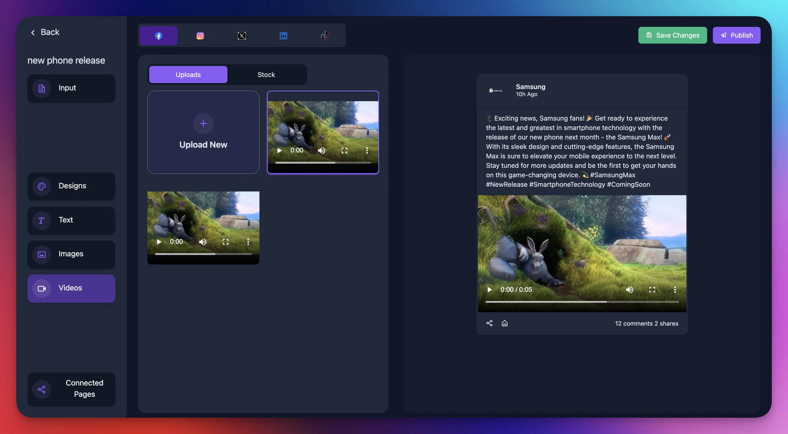The width and height of the screenshot is (788, 434).
Task: Open the Text section in sidebar
Action: tap(71, 220)
